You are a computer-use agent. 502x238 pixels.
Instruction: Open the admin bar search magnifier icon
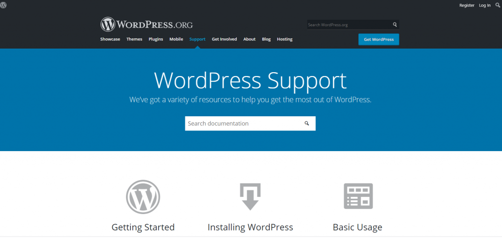tap(498, 5)
